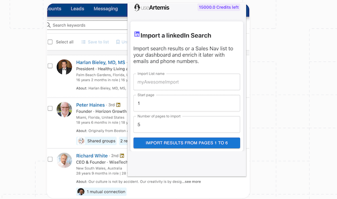
Task: Click LinkedIn badge next to Peter Haines
Action: (x=119, y=105)
